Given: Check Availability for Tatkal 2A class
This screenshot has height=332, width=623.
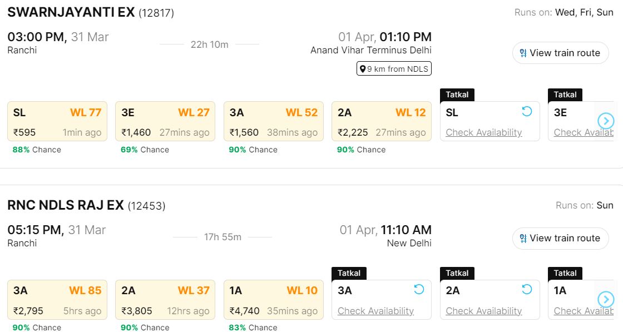Looking at the screenshot, I should (x=483, y=311).
